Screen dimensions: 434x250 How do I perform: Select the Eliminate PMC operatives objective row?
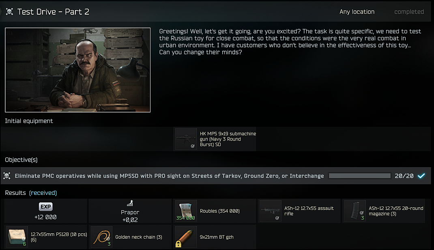coord(216,176)
